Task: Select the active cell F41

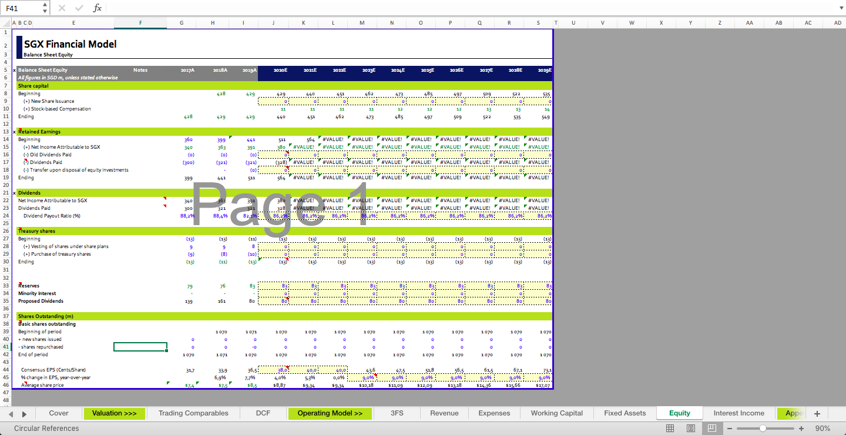Action: [x=140, y=347]
